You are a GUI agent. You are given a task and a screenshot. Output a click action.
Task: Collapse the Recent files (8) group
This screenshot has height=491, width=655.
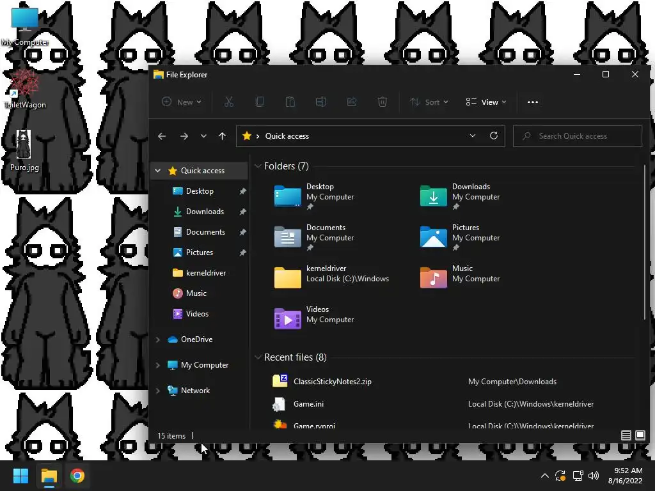258,357
